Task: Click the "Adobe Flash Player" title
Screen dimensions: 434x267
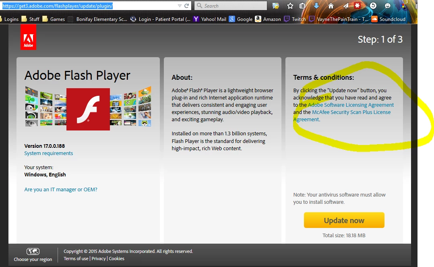Action: point(77,76)
